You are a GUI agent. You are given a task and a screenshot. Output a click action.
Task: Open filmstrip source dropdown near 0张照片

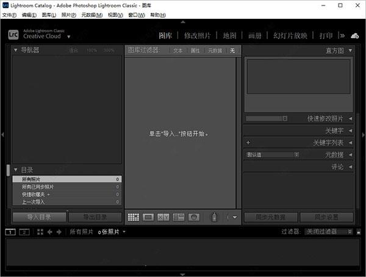[x=124, y=232]
